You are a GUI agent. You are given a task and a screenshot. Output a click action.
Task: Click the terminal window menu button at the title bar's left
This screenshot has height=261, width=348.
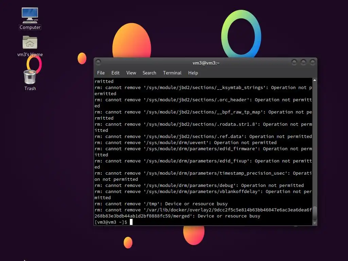98,63
